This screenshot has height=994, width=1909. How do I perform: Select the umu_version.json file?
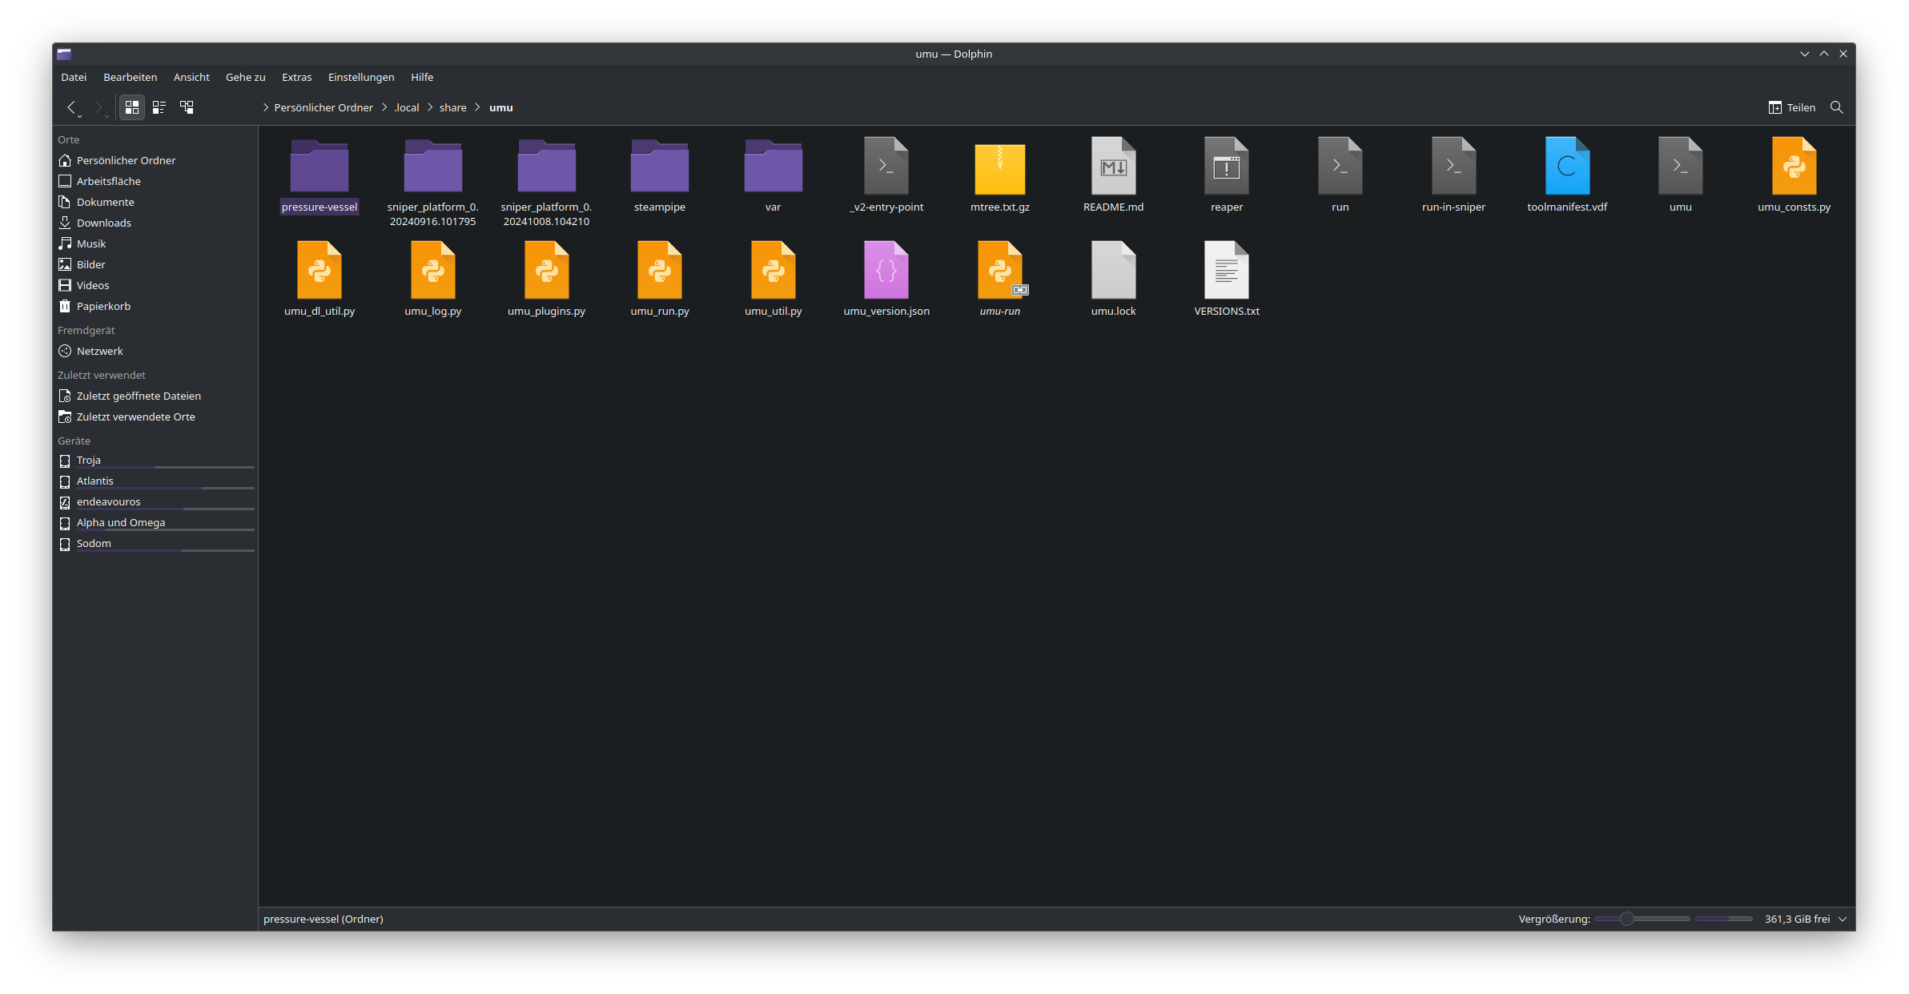pos(886,271)
